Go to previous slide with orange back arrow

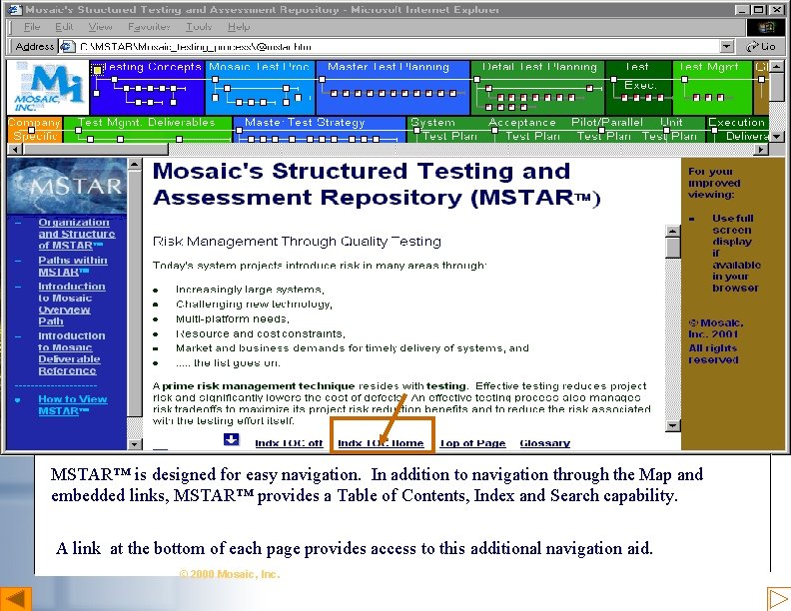coord(16,599)
